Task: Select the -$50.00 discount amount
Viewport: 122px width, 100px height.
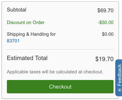Action: point(106,22)
